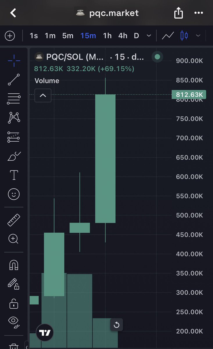Select the 4h timeframe
Screen dimensions: 213x349
tap(123, 36)
